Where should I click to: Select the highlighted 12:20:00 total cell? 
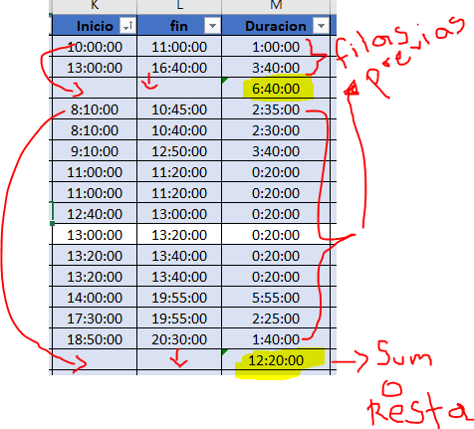pyautogui.click(x=276, y=360)
